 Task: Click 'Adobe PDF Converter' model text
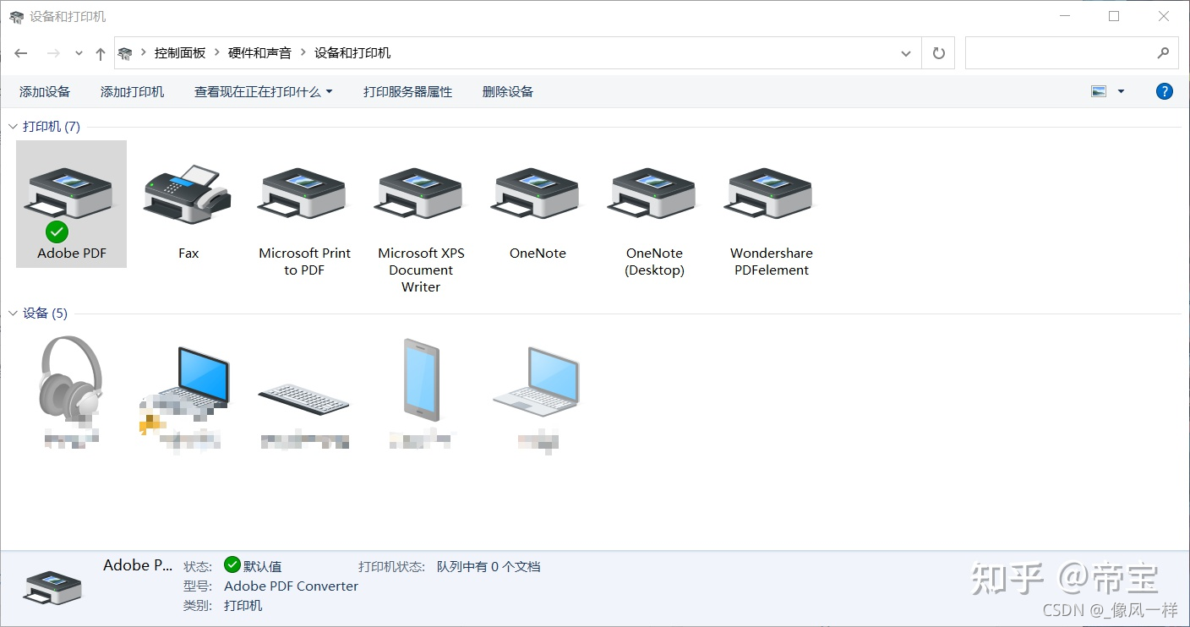click(x=292, y=586)
